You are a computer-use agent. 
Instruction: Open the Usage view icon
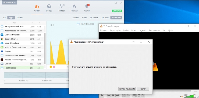(x=49, y=6)
